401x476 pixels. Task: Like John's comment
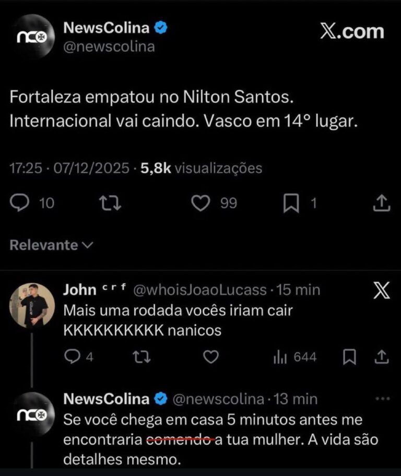click(x=210, y=357)
